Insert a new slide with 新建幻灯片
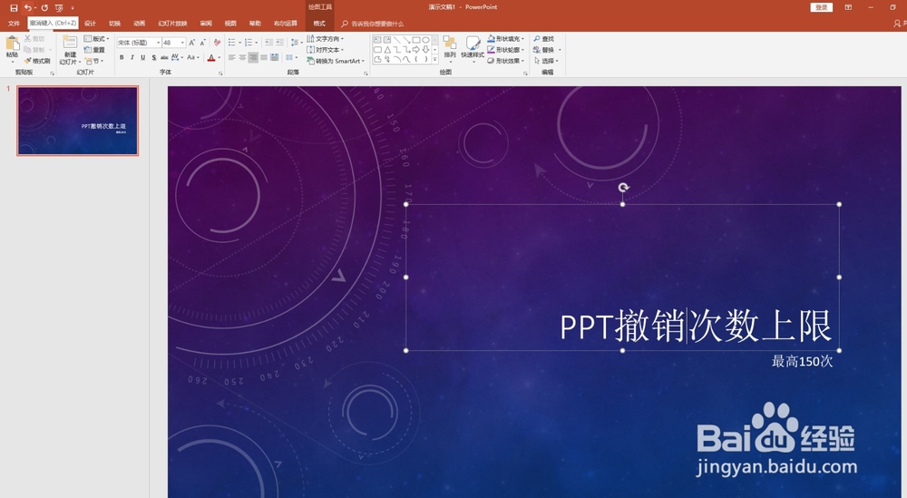The height and width of the screenshot is (498, 907). coord(70,50)
